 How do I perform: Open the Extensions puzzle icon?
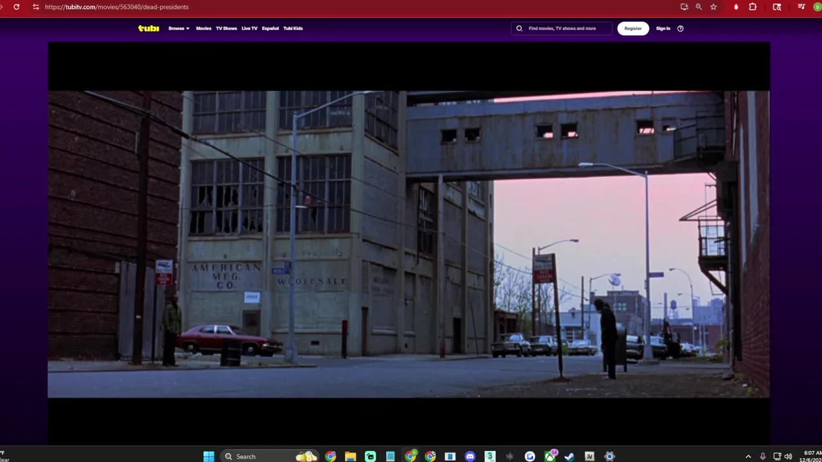click(753, 6)
